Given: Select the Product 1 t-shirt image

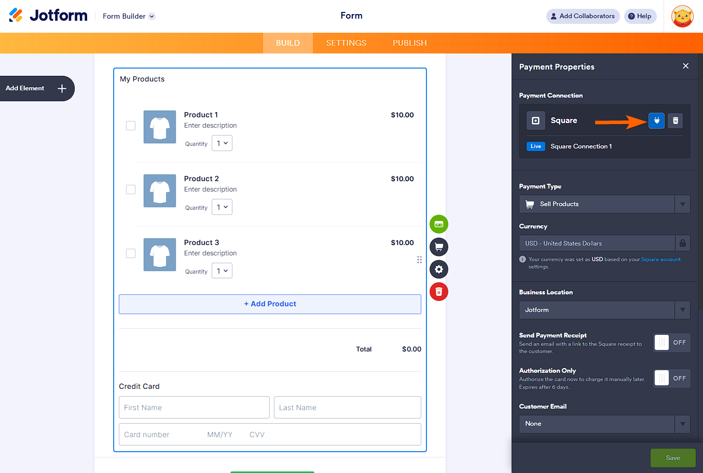Looking at the screenshot, I should 160,127.
